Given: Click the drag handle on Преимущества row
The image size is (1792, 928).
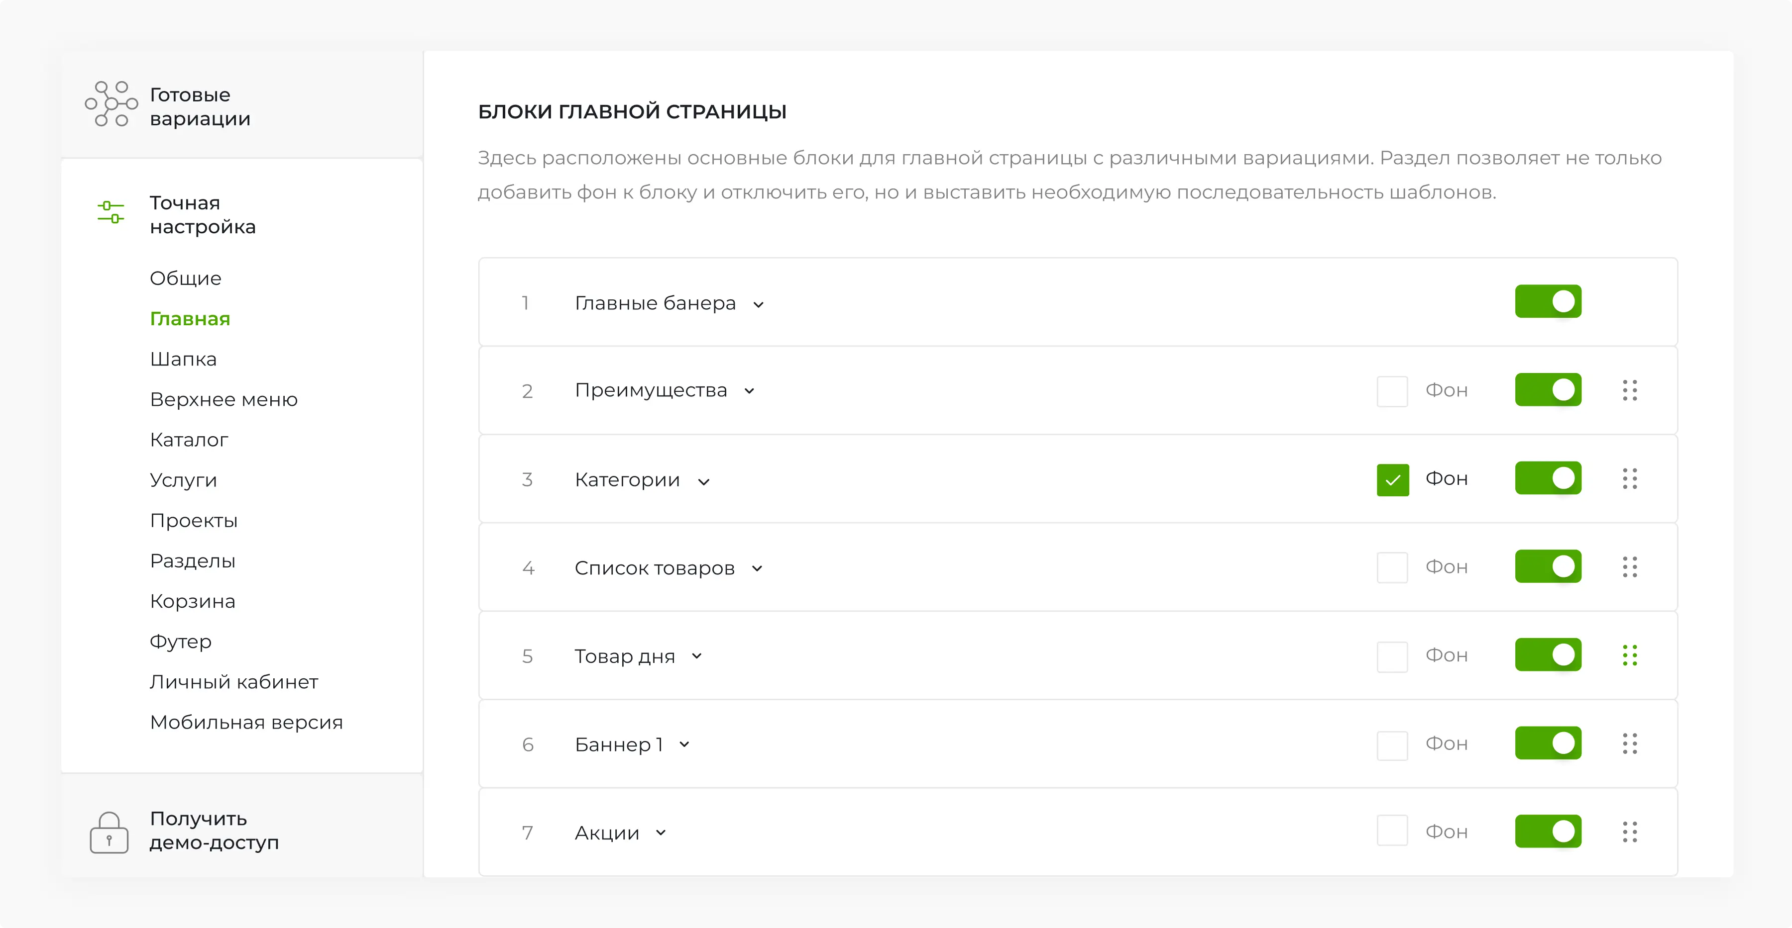Looking at the screenshot, I should [1631, 390].
